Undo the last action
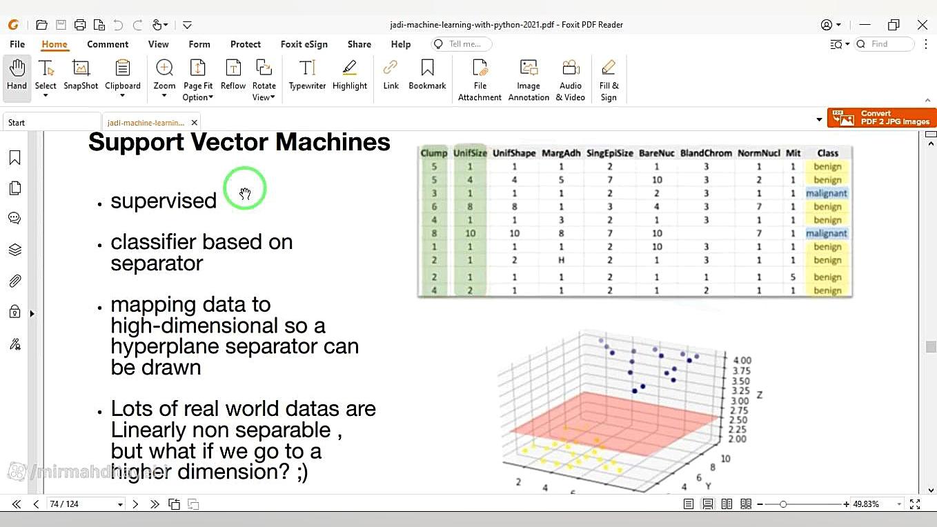Screen dimensions: 937x527 [118, 25]
